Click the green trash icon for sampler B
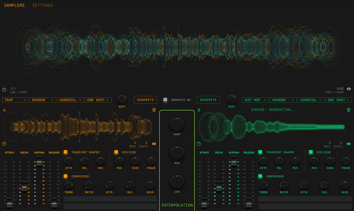 pos(349,110)
